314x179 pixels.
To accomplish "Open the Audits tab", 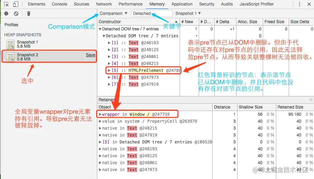I will [x=227, y=4].
